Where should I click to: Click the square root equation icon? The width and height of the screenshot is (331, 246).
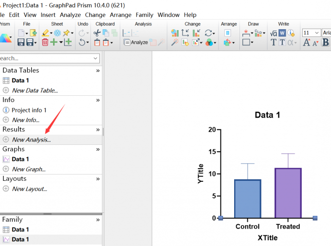[274, 33]
